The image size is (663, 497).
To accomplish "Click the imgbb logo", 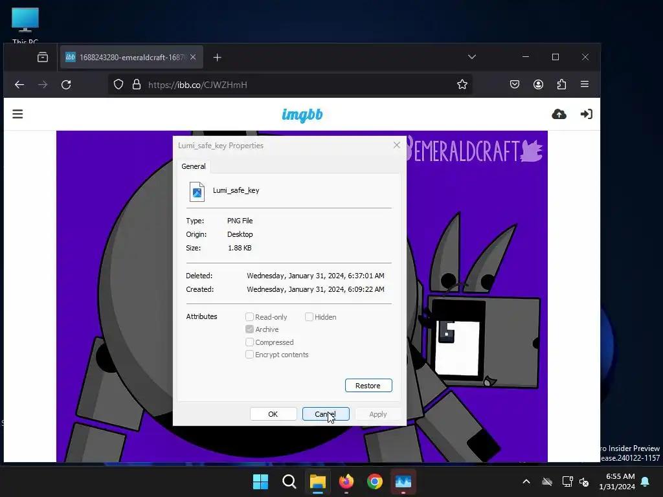I will tap(302, 115).
